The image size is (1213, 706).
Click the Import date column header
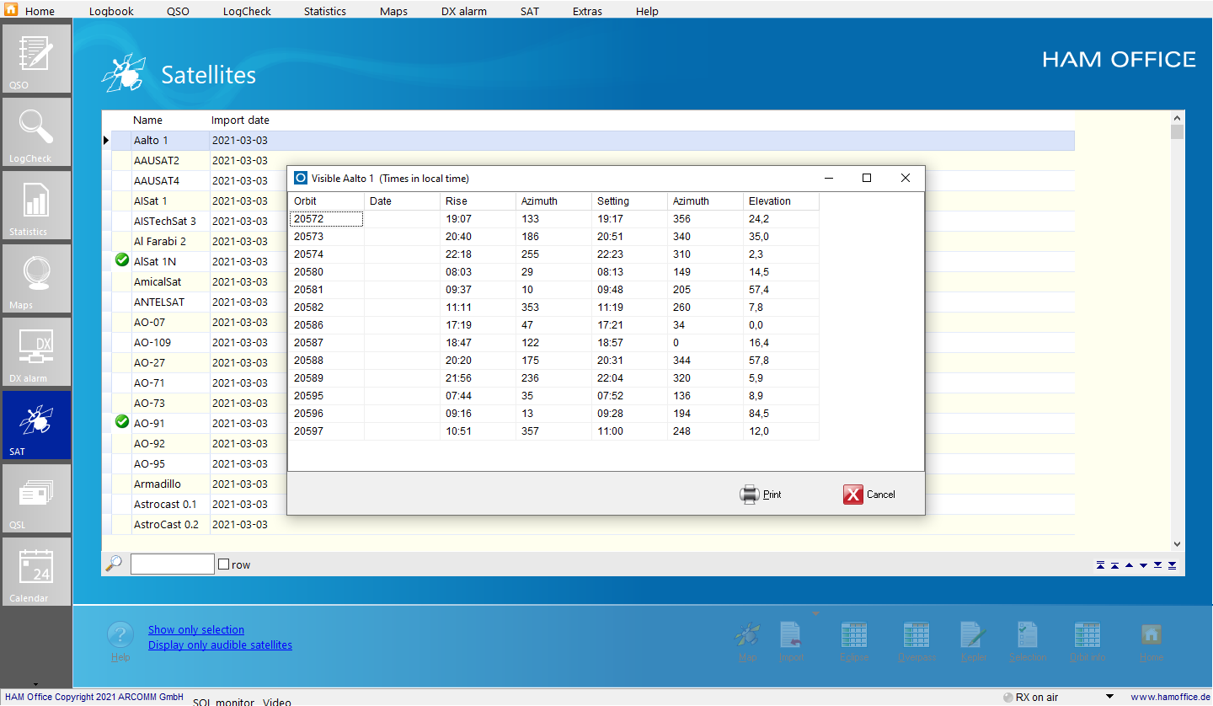point(240,120)
